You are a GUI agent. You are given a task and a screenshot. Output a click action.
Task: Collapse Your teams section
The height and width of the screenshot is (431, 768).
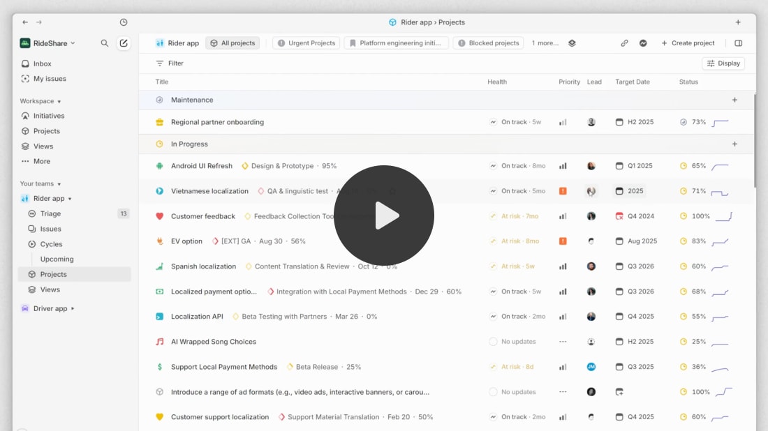pyautogui.click(x=40, y=184)
